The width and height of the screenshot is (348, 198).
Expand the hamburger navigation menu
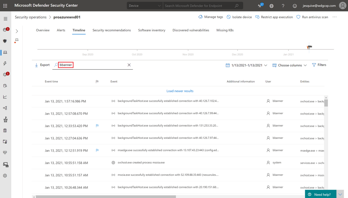[x=6, y=19]
